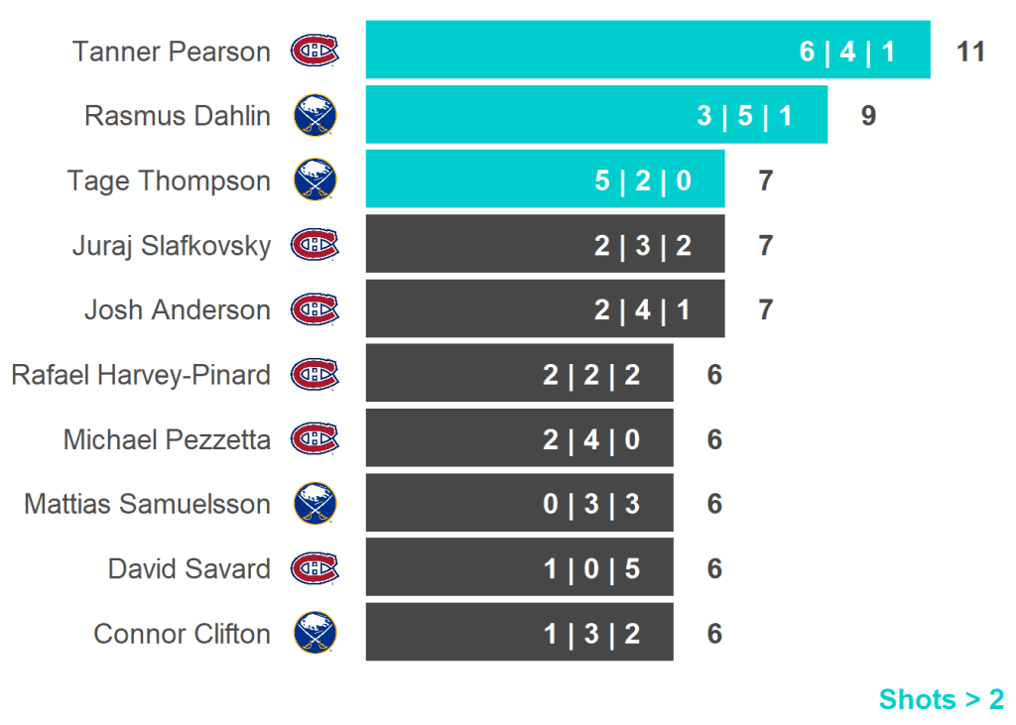1016x725 pixels.
Task: Select the Sabres logo next to Mattias Samuelsson
Action: pyautogui.click(x=315, y=504)
